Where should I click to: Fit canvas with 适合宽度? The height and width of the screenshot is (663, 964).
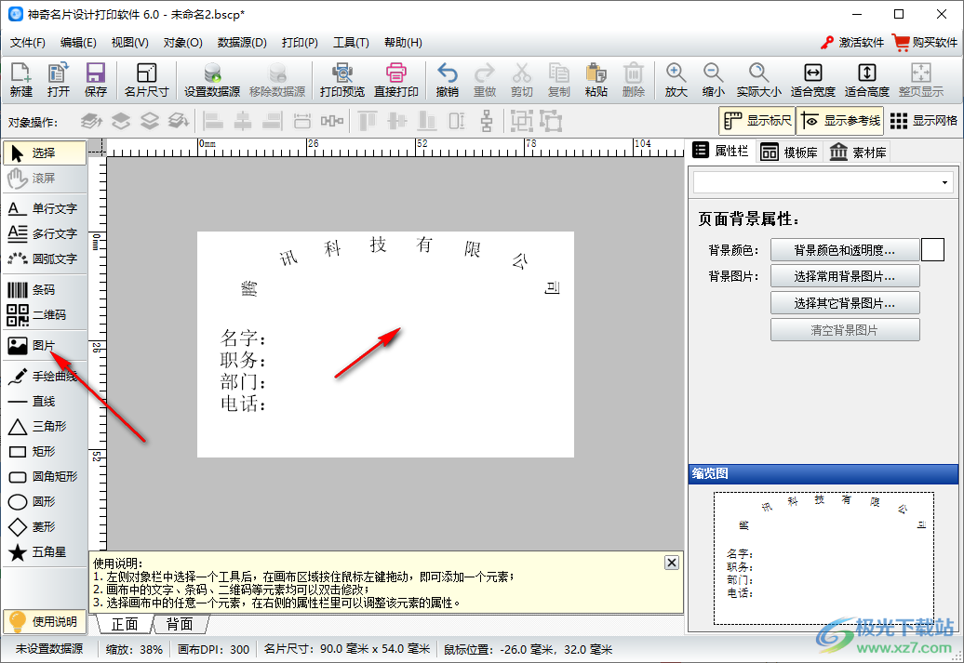(812, 80)
